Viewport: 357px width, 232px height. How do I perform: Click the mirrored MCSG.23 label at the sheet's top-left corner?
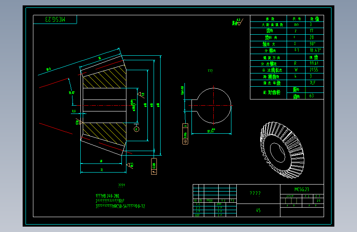55,19
